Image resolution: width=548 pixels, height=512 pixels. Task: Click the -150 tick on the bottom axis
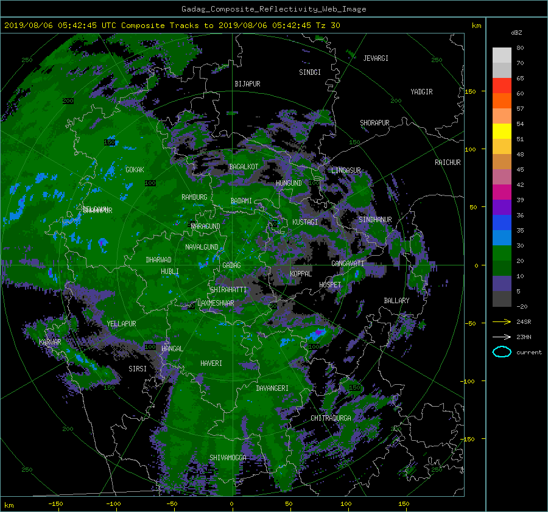55,504
